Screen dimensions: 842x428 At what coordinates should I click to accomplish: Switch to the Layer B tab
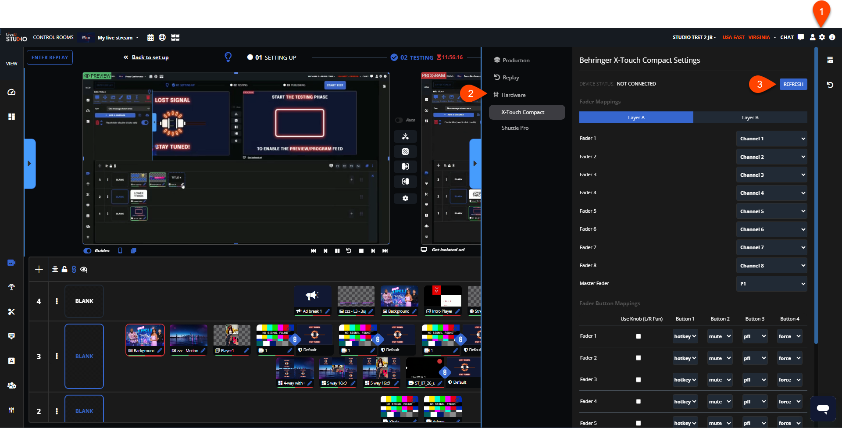click(750, 118)
